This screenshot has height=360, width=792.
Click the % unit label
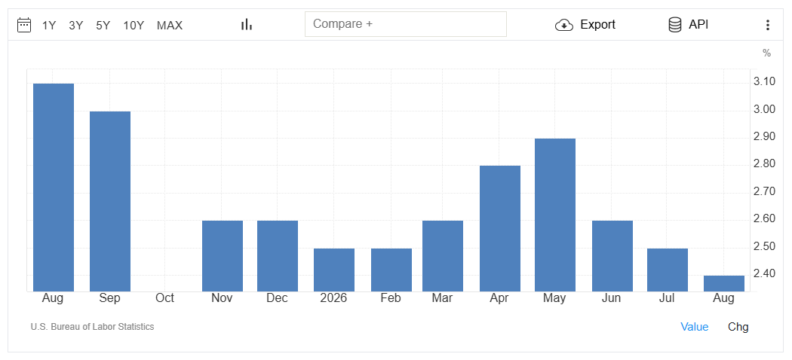tap(767, 53)
